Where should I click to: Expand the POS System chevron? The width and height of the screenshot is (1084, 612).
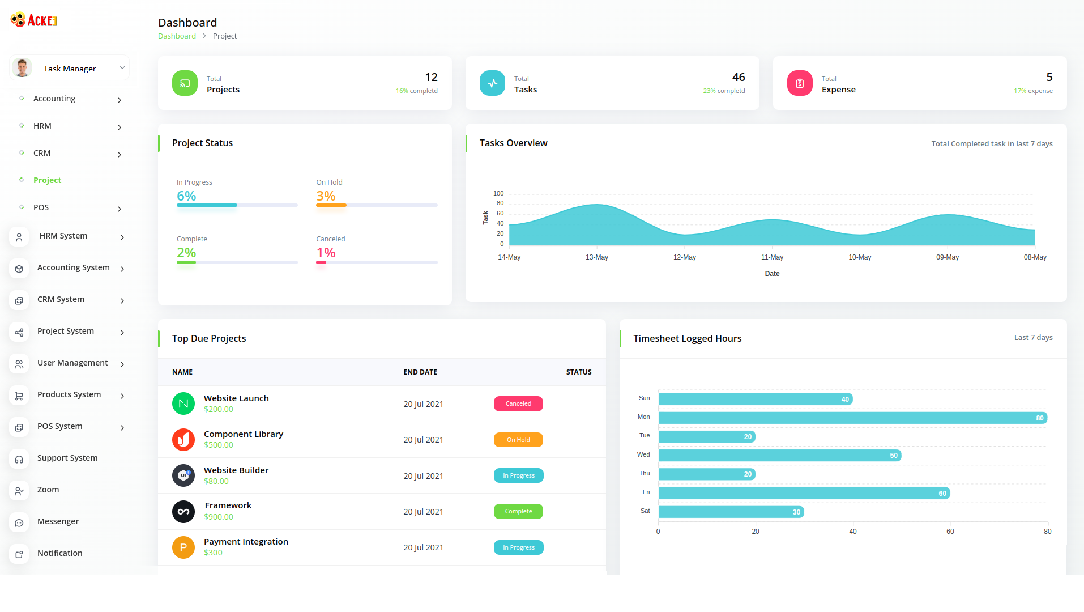point(122,427)
